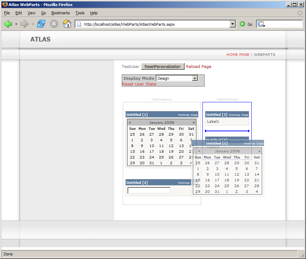Click the Display Mode label
The width and height of the screenshot is (306, 259).
[x=139, y=78]
